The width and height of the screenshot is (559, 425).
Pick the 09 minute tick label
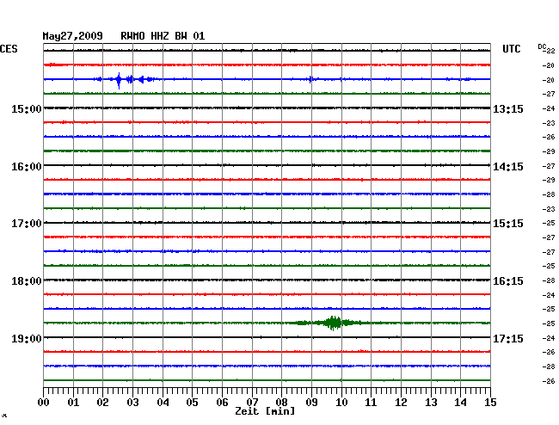(311, 403)
